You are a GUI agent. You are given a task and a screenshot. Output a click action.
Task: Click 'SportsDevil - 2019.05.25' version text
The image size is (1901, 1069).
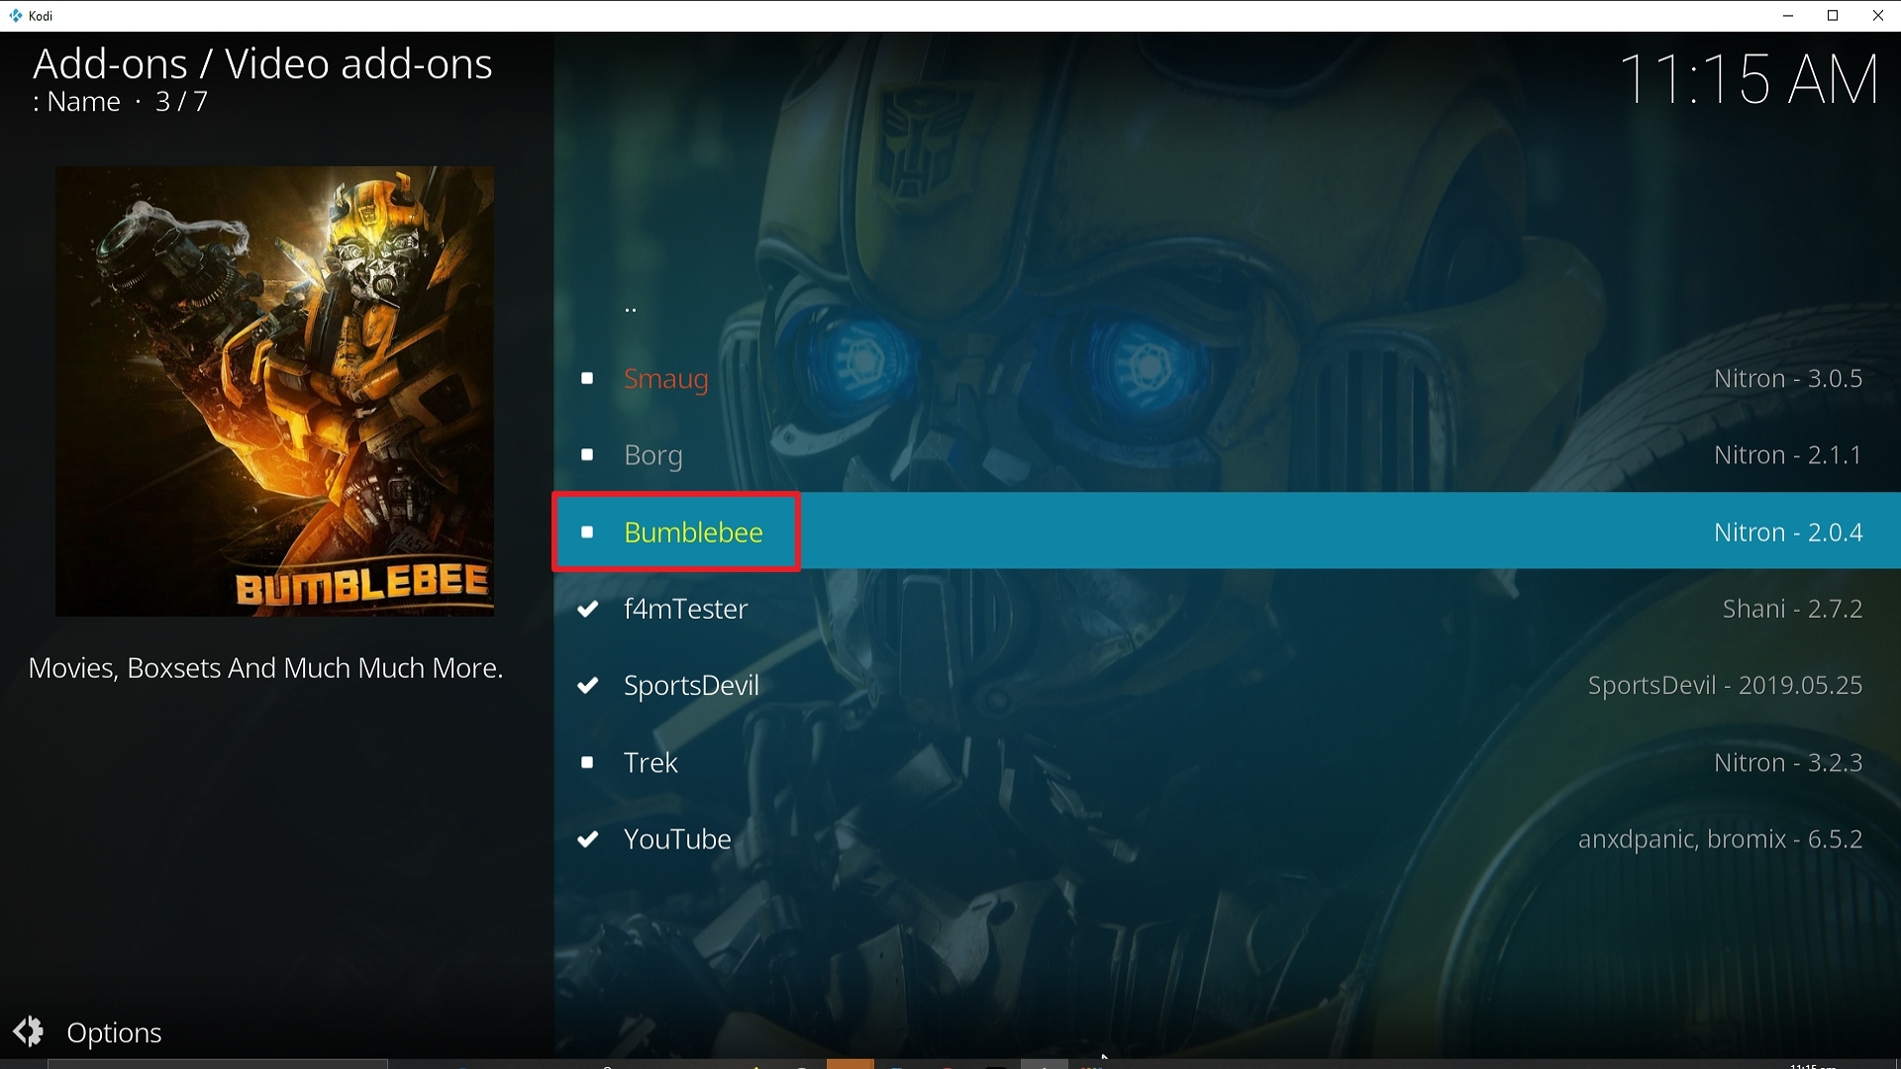click(1725, 685)
